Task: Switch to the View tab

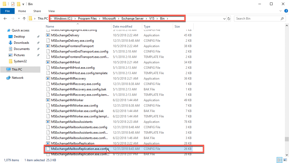Action: [51, 11]
